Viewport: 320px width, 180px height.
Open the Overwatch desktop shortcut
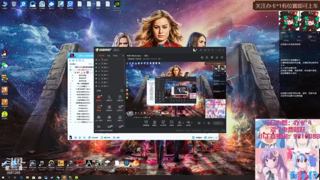point(51,164)
